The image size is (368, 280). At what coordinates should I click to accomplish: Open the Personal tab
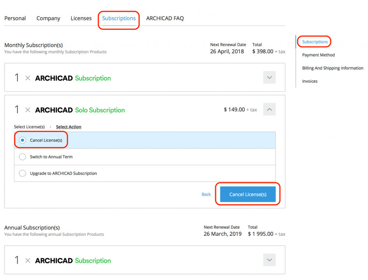coord(15,18)
